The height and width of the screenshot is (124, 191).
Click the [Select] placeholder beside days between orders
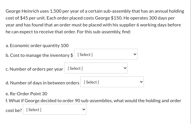91,82
